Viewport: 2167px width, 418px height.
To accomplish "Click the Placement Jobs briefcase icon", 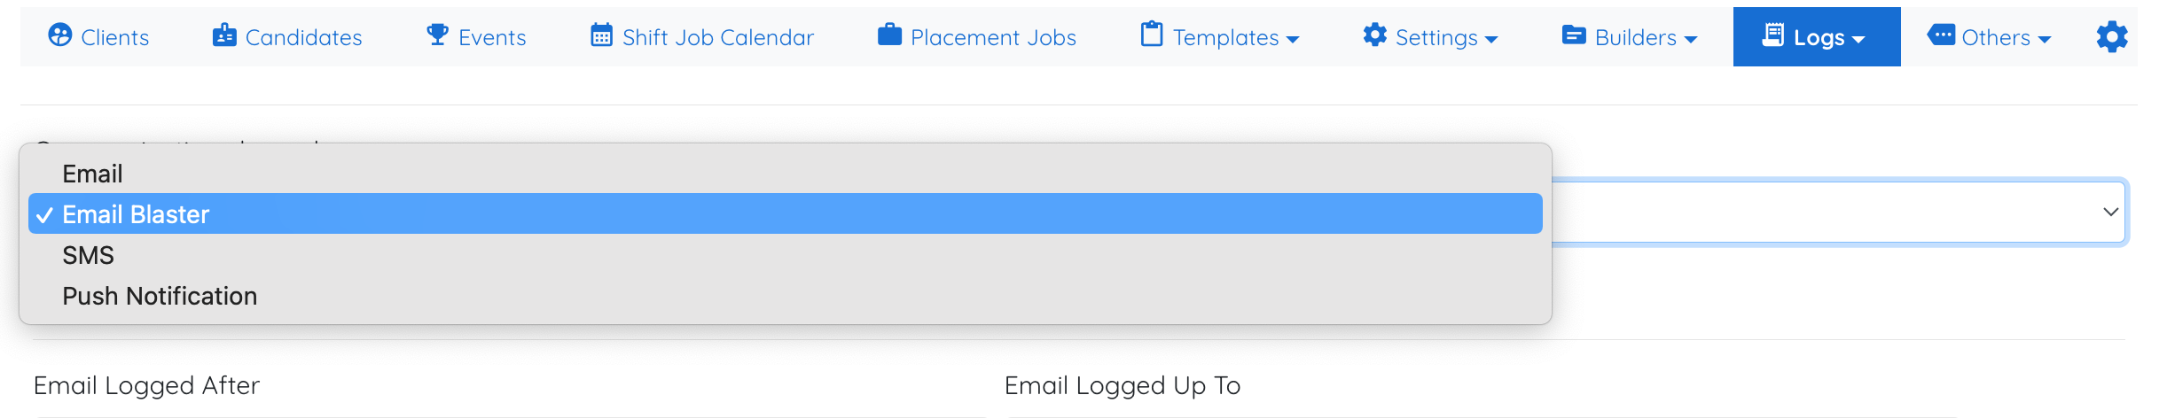I will 889,35.
